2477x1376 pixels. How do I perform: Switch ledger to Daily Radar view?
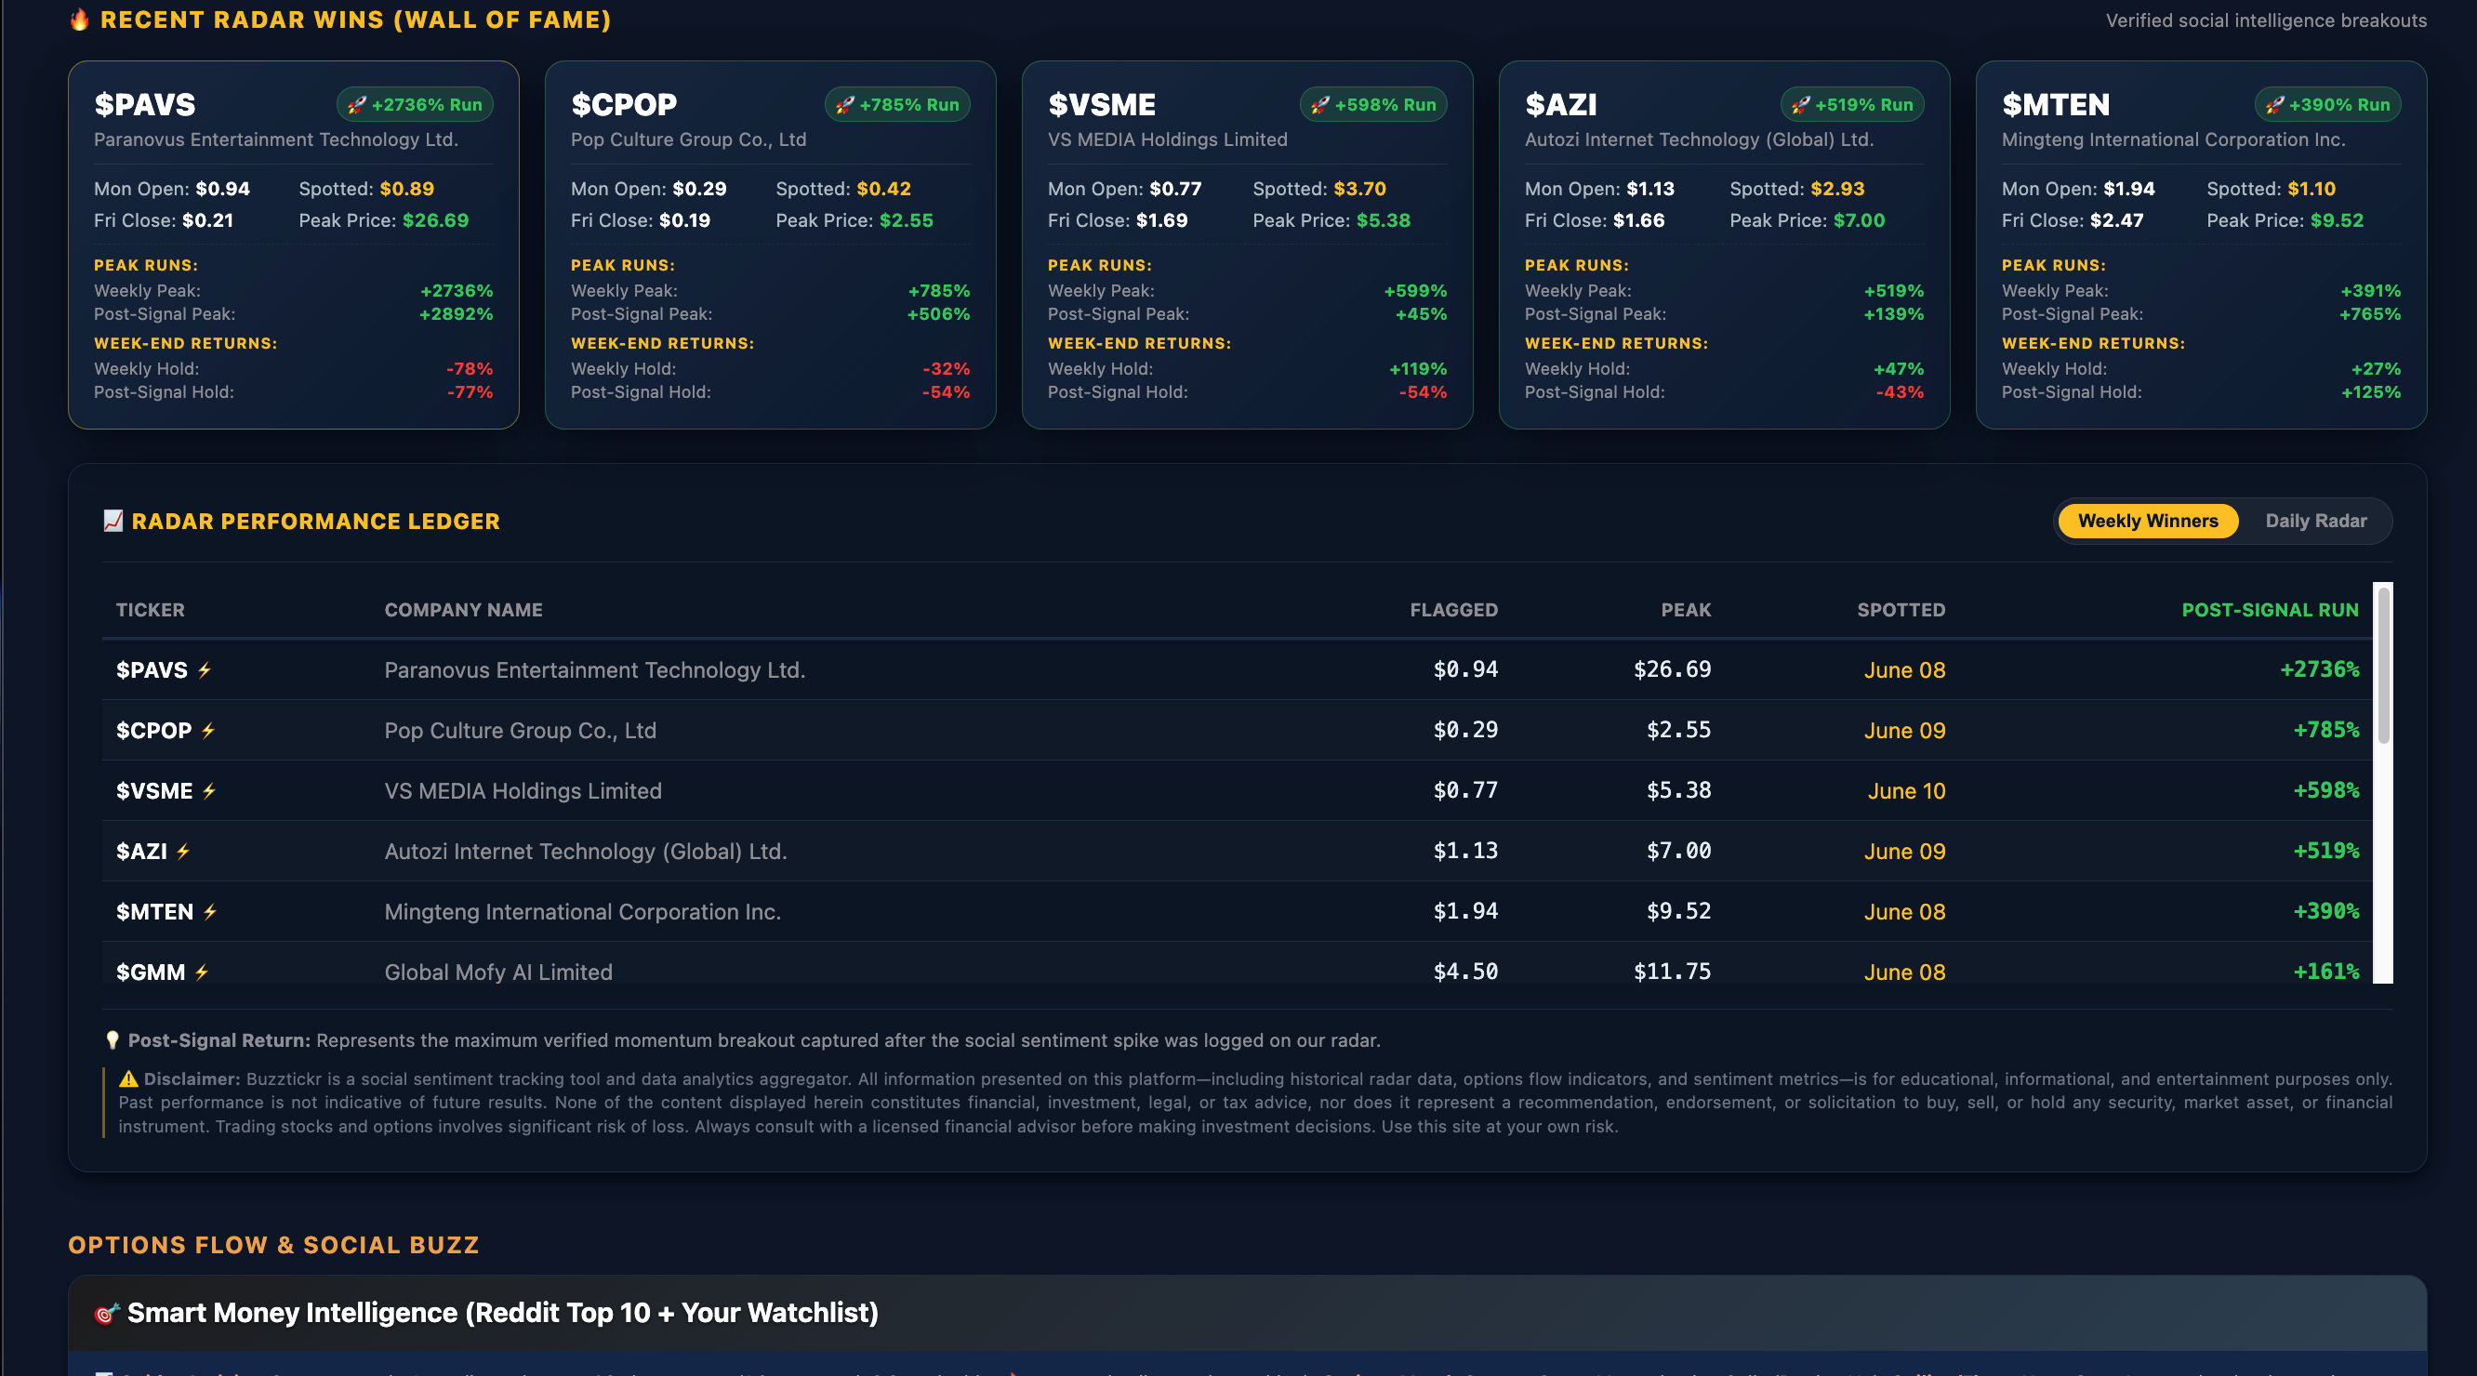2315,522
